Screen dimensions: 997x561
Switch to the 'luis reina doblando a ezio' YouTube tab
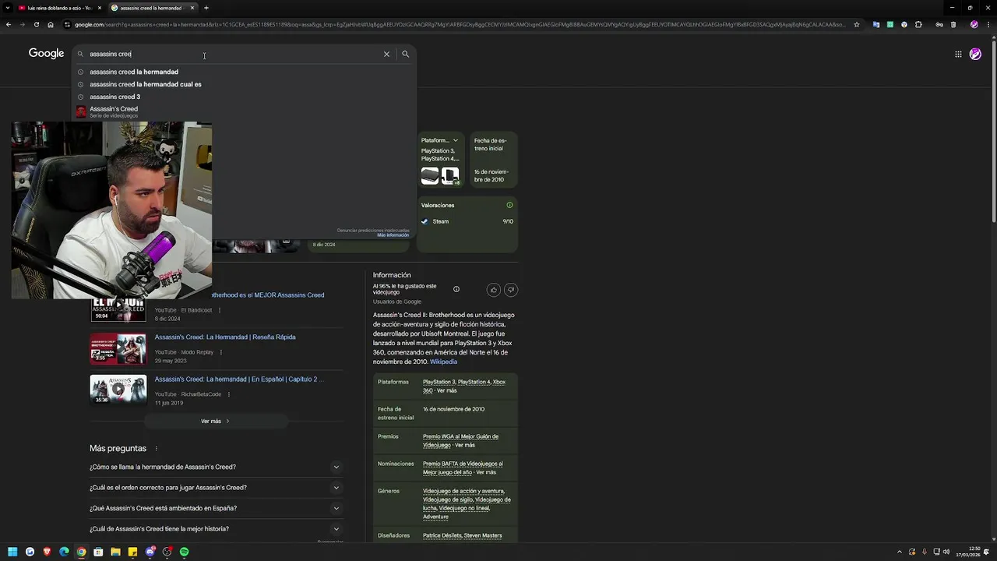click(x=59, y=8)
